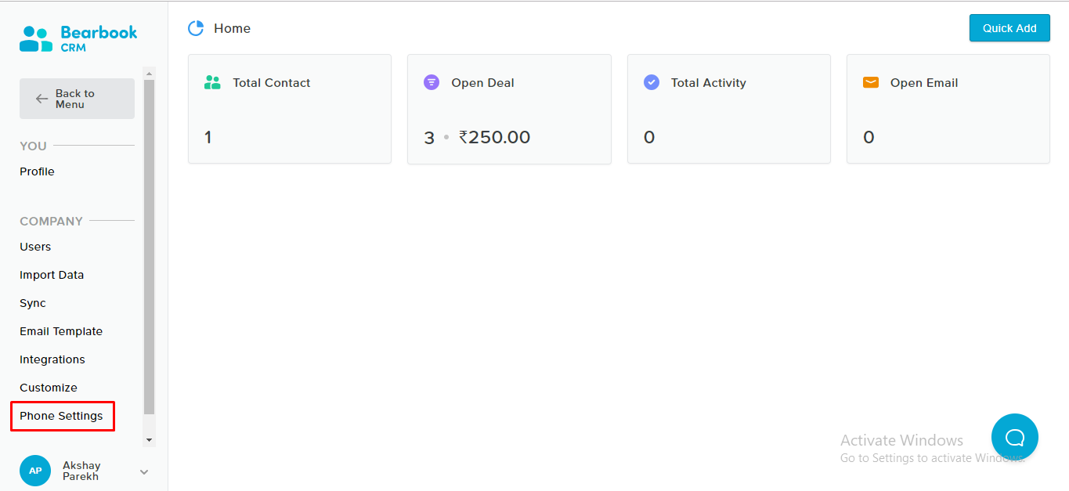Open Phone Settings in the sidebar
The width and height of the screenshot is (1069, 491).
coord(61,416)
